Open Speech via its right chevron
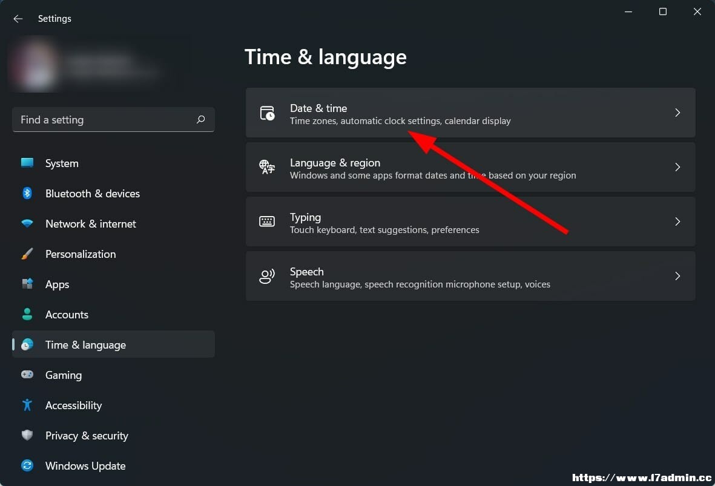The height and width of the screenshot is (486, 715). point(677,276)
